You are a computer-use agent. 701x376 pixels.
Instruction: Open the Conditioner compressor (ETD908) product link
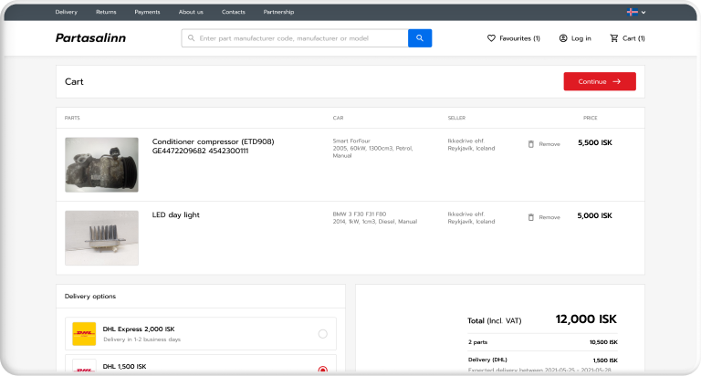(x=213, y=141)
